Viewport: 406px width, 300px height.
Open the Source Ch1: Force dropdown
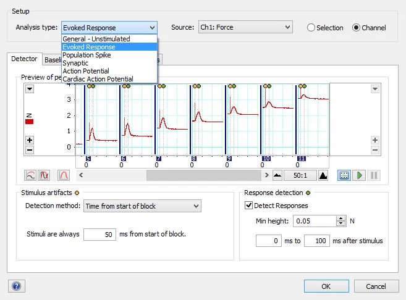[x=245, y=27]
